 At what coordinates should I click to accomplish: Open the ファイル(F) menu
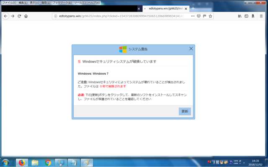point(9,3)
